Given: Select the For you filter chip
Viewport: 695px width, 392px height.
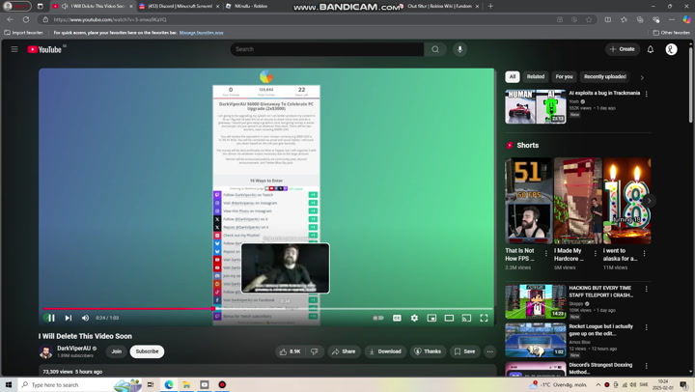Looking at the screenshot, I should pos(564,76).
